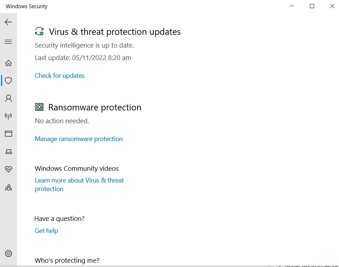339x267 pixels.
Task: Open App & browser control icon
Action: pos(9,134)
